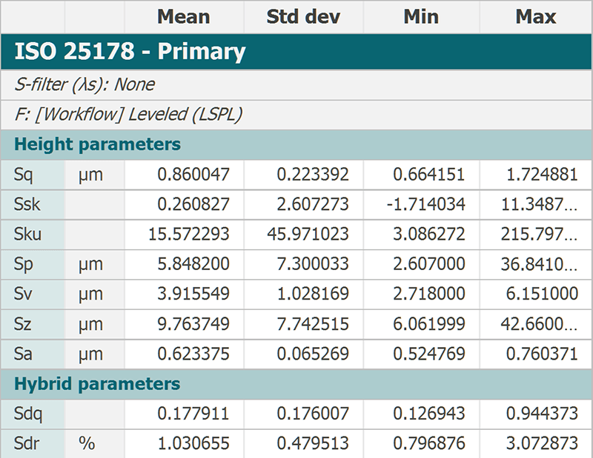The width and height of the screenshot is (593, 458).
Task: Select the Max column header
Action: pyautogui.click(x=535, y=17)
